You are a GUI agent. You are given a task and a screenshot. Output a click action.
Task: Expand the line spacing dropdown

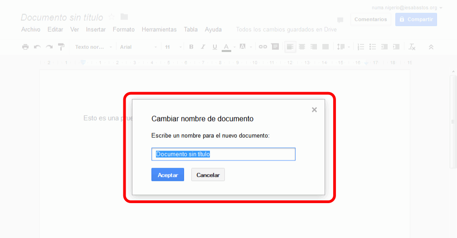coord(343,47)
